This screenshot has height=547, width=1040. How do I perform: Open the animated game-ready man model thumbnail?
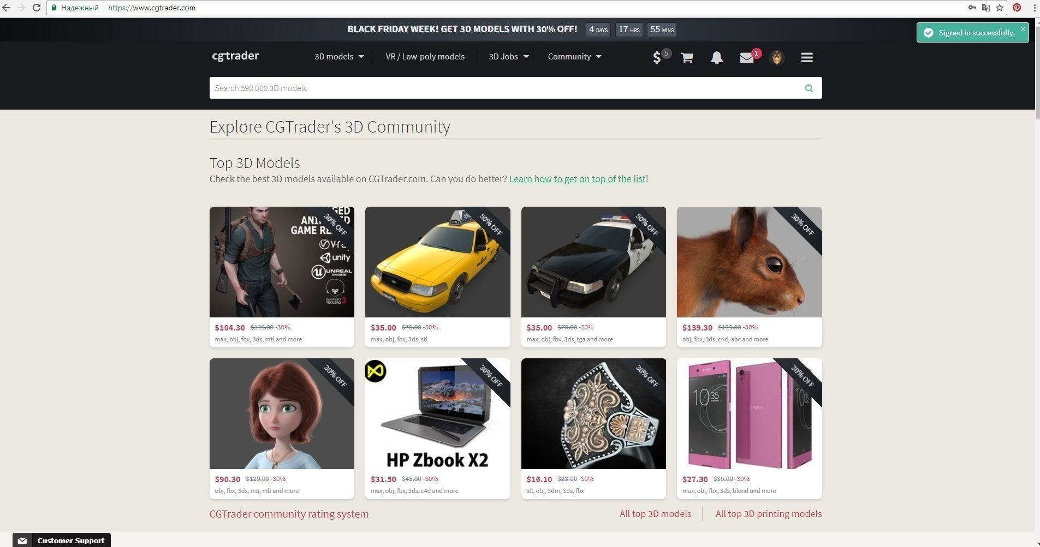(282, 262)
